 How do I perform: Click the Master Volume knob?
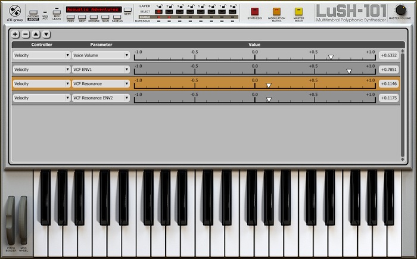(400, 10)
